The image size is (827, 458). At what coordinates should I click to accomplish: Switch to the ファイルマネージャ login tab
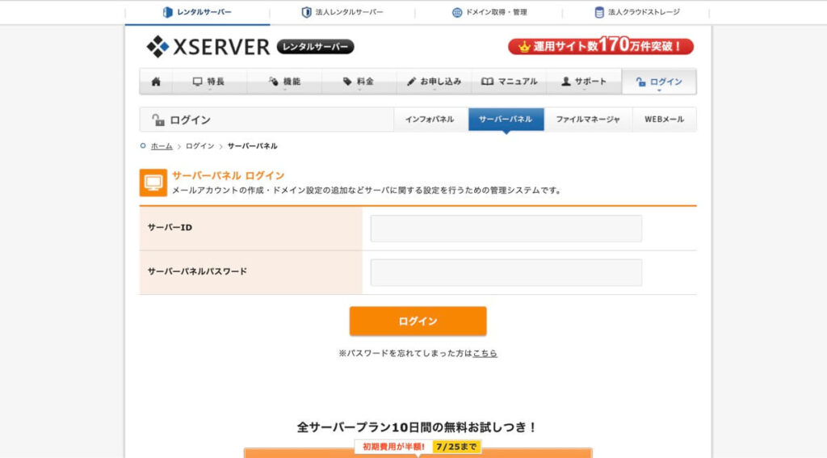(588, 120)
